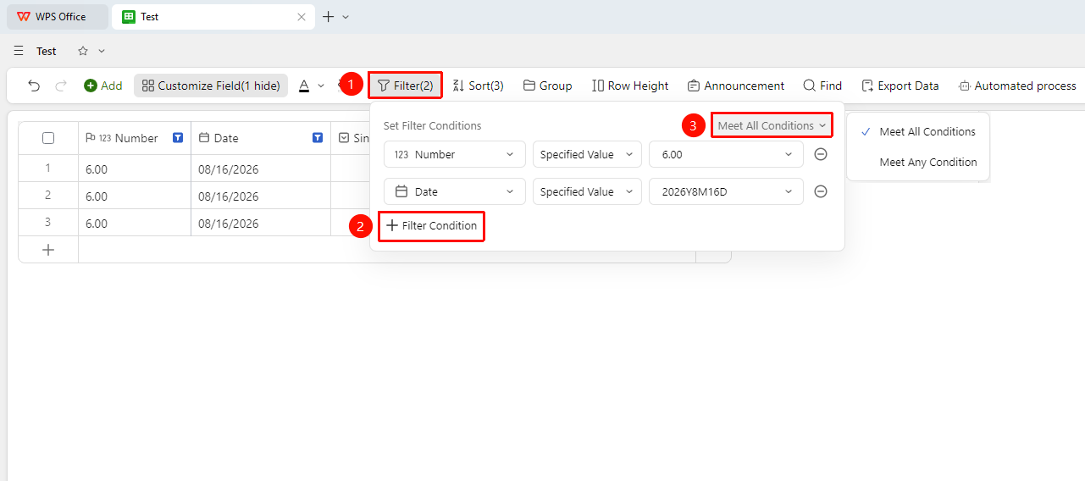1085x481 pixels.
Task: Select the Date column header
Action: point(261,138)
